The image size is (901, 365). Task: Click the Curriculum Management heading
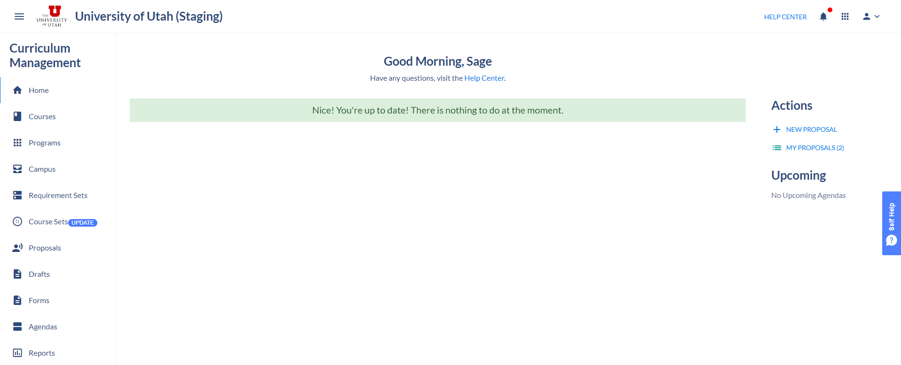coord(45,55)
